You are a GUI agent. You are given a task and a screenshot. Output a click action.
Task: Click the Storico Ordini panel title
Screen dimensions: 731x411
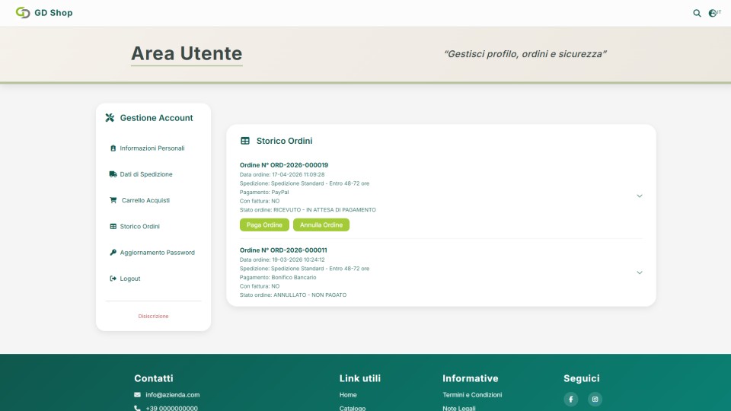[x=284, y=141]
